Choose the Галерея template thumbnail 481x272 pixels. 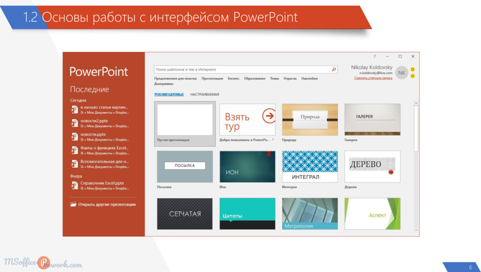pyautogui.click(x=372, y=120)
